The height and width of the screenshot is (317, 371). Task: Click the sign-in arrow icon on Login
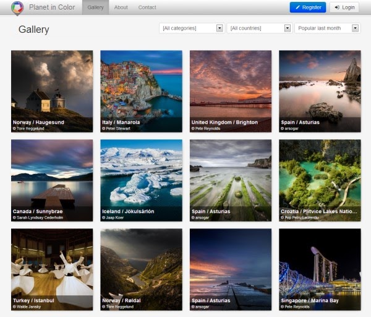(337, 7)
